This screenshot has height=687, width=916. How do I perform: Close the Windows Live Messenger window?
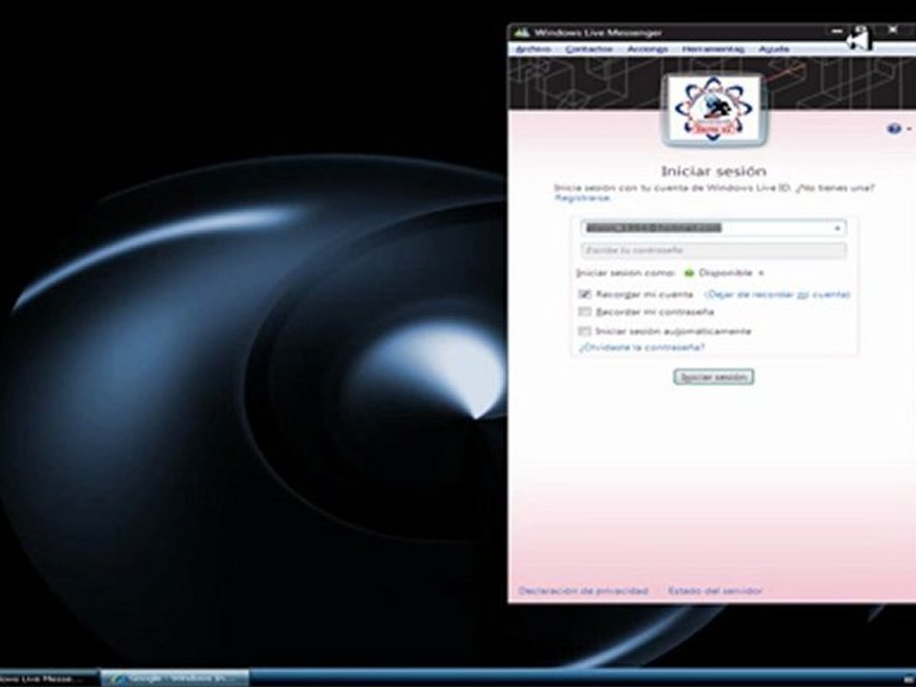[x=893, y=30]
